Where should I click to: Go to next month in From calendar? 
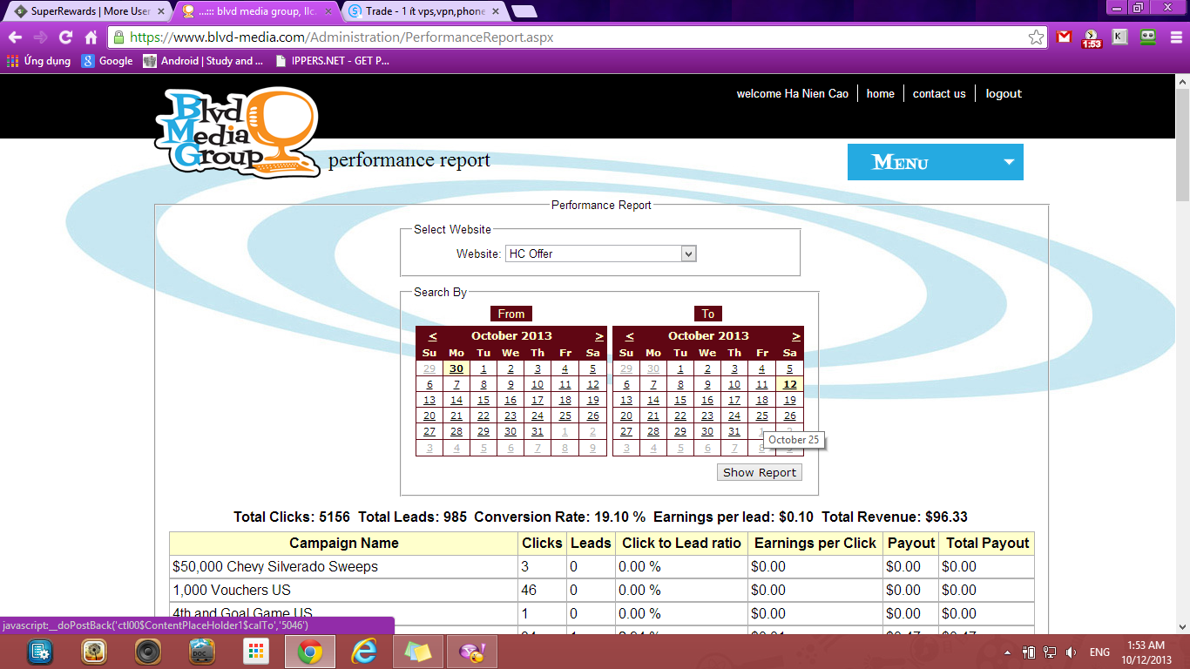[x=599, y=335]
